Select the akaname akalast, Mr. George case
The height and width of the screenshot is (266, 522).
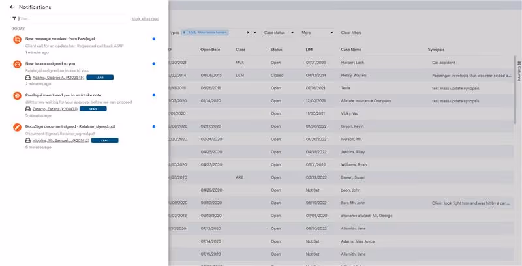(x=367, y=216)
